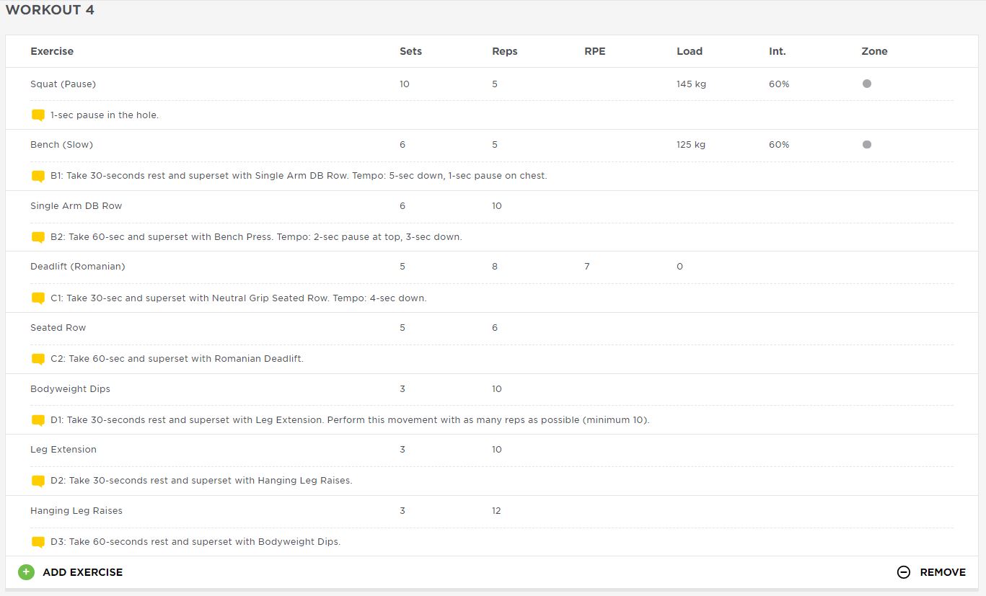
Task: Select the Seated Row exercise name
Action: point(58,328)
